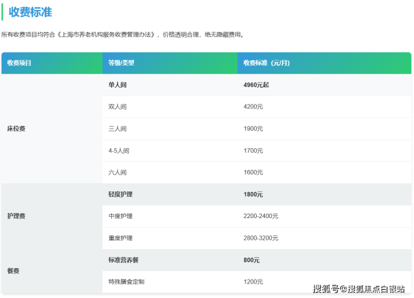
Task: Select the 4-5人间 row label
Action: click(x=119, y=150)
